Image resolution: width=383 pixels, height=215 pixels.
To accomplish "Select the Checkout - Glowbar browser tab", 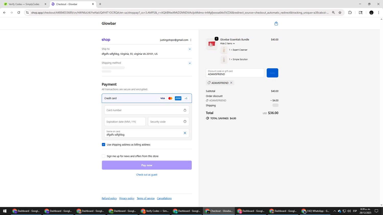I will pyautogui.click(x=73, y=4).
